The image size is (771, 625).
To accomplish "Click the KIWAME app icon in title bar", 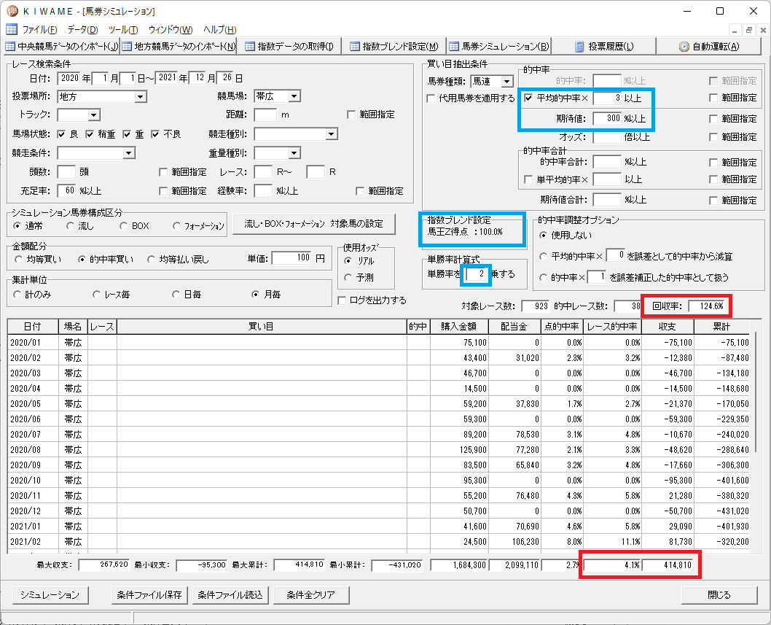I will [12, 11].
